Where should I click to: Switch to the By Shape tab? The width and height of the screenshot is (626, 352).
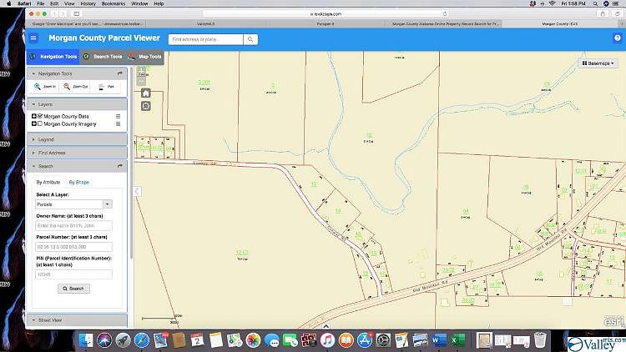tap(78, 182)
